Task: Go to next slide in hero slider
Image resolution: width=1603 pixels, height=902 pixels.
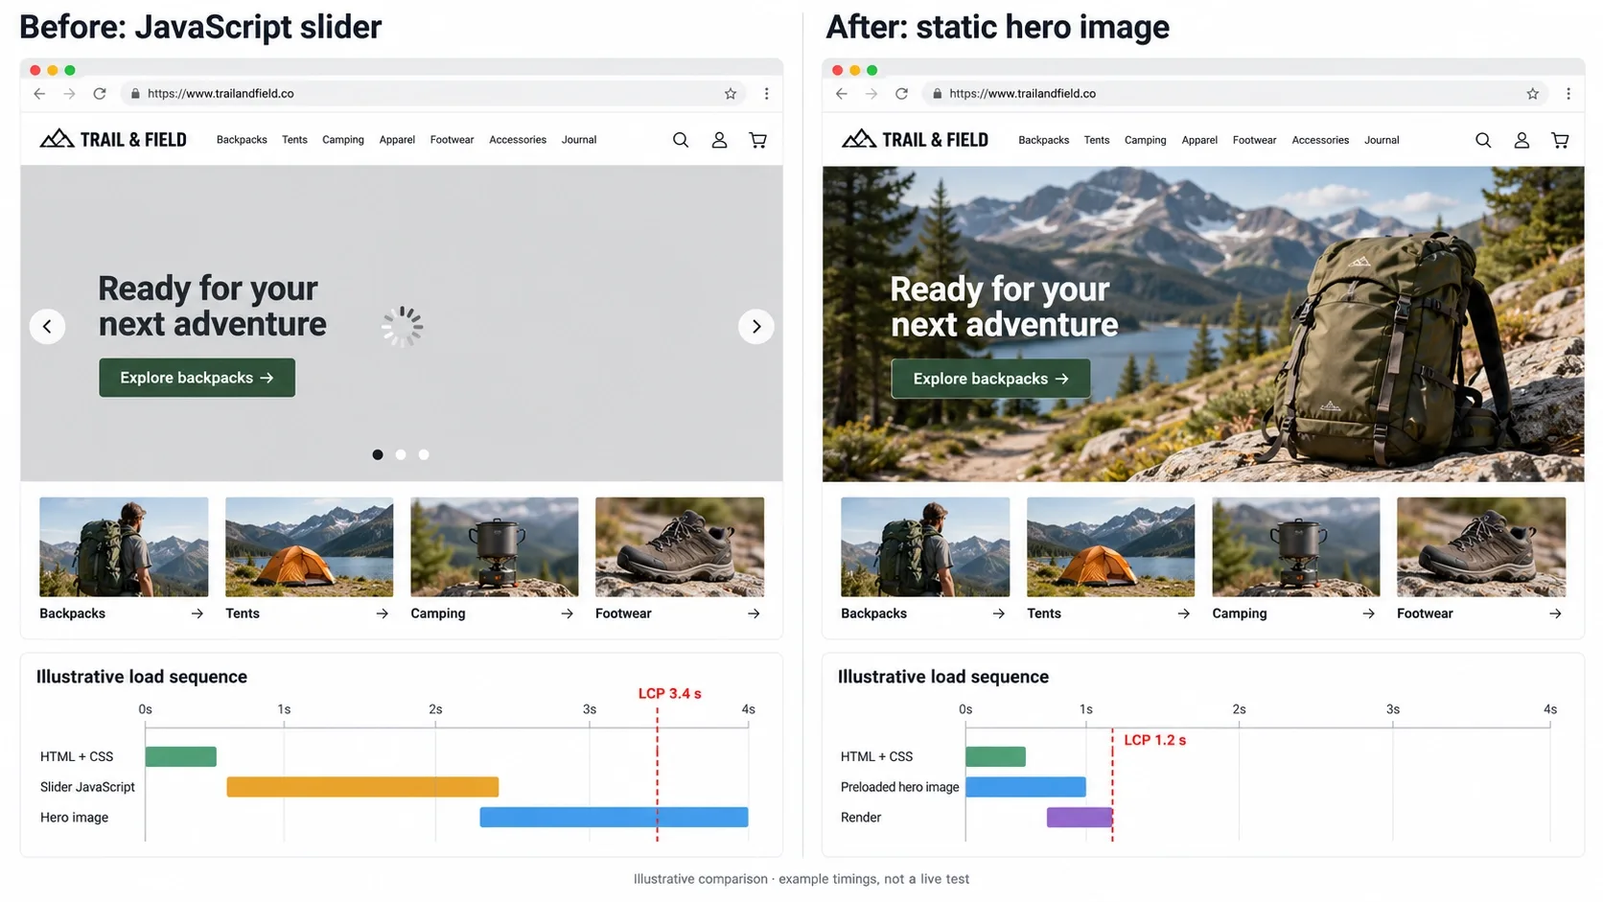Action: [x=756, y=326]
